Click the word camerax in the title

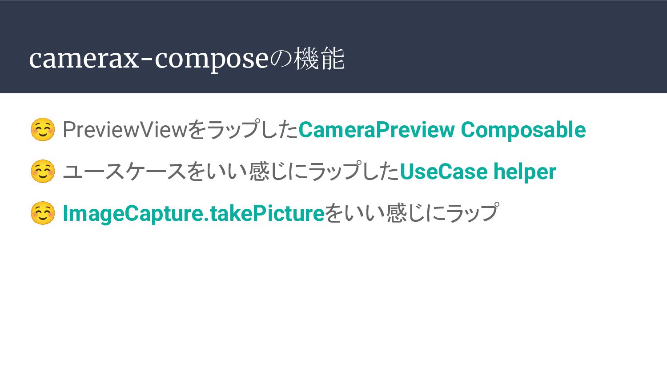[x=84, y=60]
